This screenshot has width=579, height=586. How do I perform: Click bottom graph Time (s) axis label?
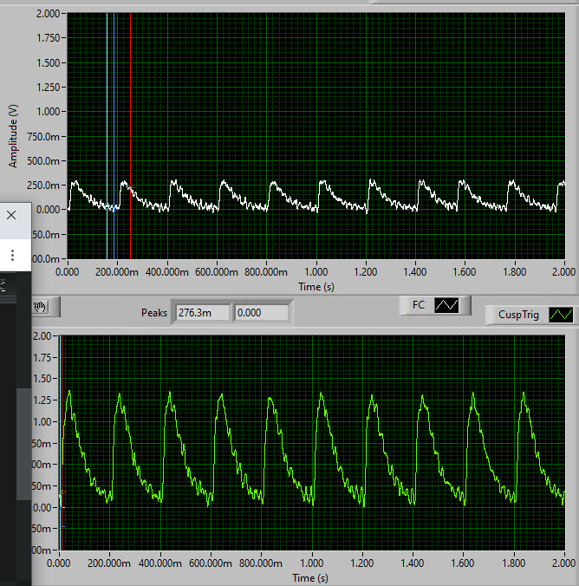pyautogui.click(x=310, y=577)
